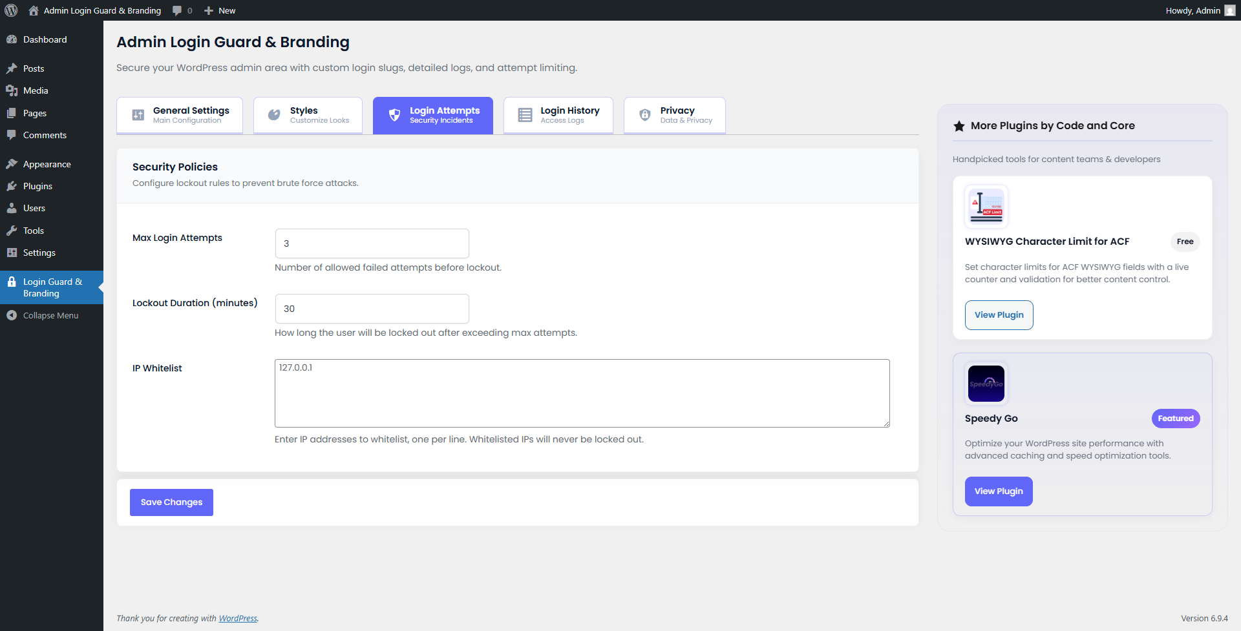Screen dimensions: 1241x631
Task: Click inside the IP Whitelist text area
Action: tap(582, 393)
